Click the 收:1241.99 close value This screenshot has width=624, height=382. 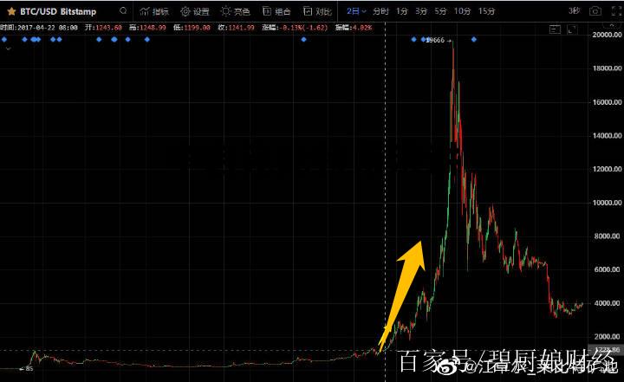coord(236,28)
